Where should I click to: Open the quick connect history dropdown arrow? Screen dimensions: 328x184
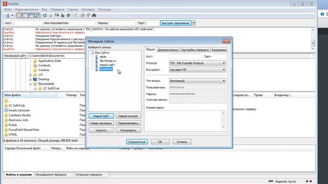click(194, 23)
